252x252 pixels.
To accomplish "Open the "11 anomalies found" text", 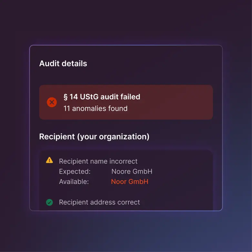I will tap(96, 108).
